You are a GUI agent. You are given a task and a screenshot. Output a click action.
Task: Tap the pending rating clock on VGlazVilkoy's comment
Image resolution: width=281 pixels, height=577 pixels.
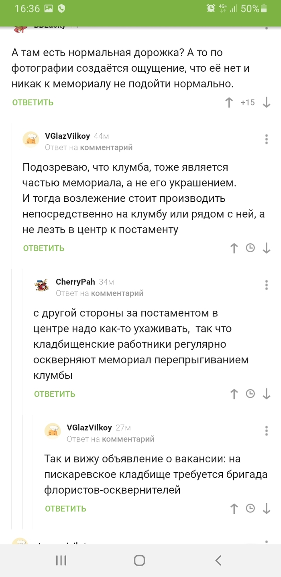[250, 248]
